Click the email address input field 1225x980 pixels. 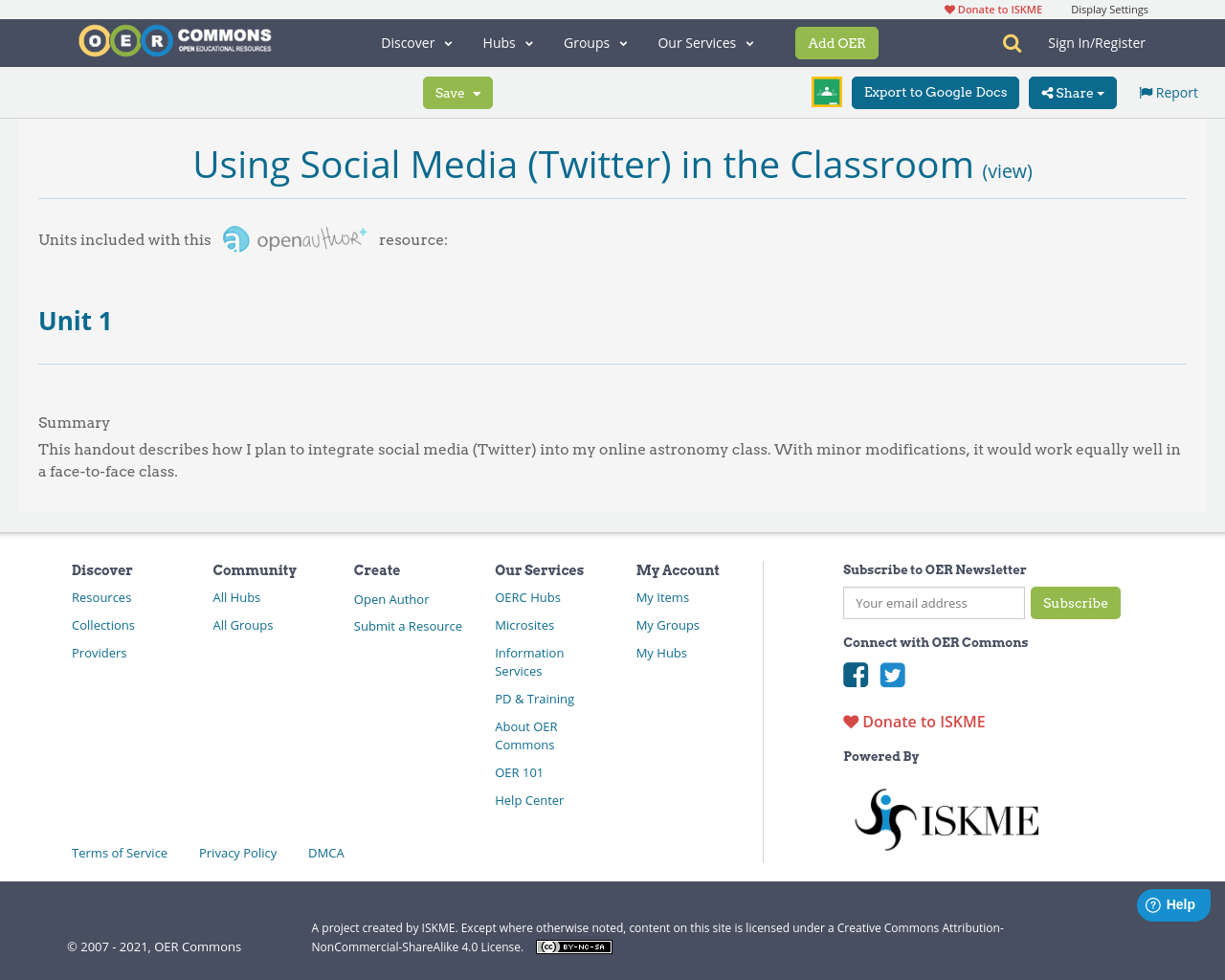(x=933, y=603)
